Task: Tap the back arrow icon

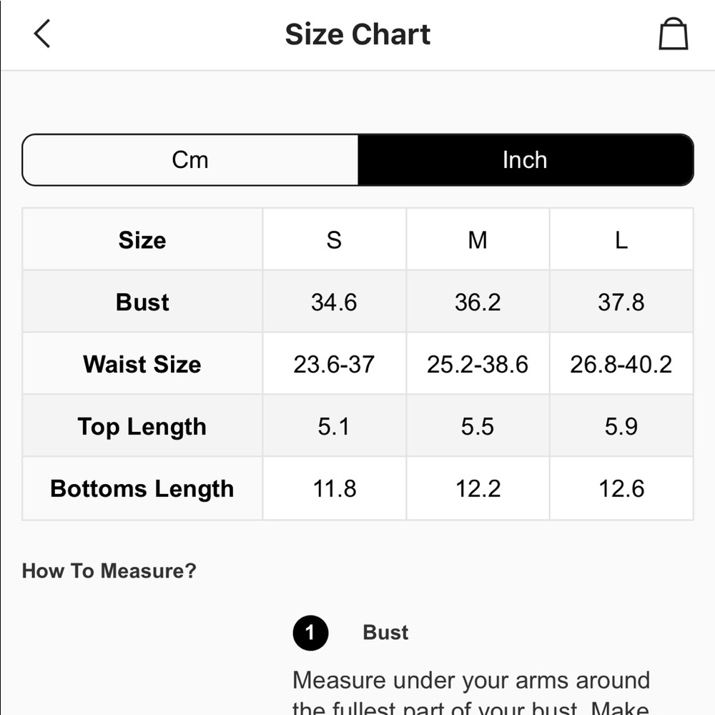Action: click(x=42, y=34)
